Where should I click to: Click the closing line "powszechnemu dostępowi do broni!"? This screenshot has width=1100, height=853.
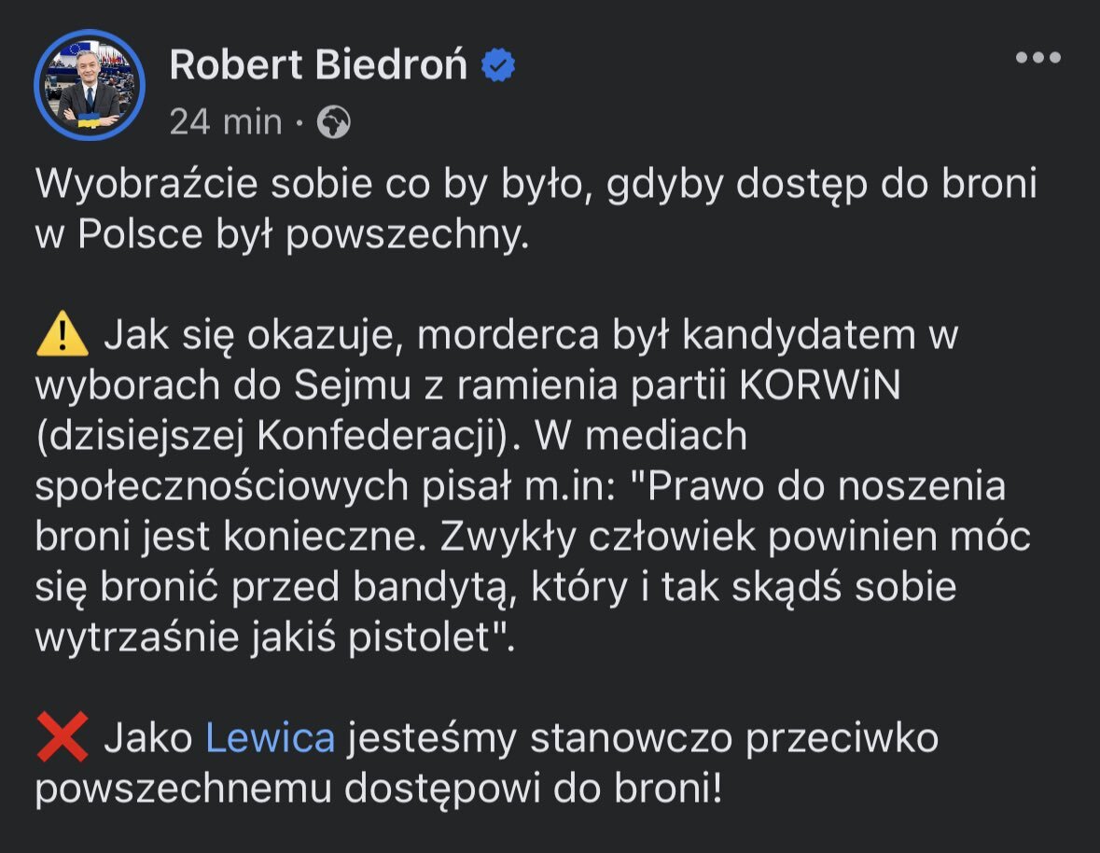point(377,790)
